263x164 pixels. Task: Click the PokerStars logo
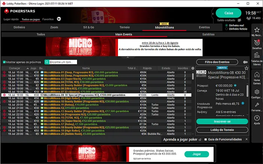20,11
